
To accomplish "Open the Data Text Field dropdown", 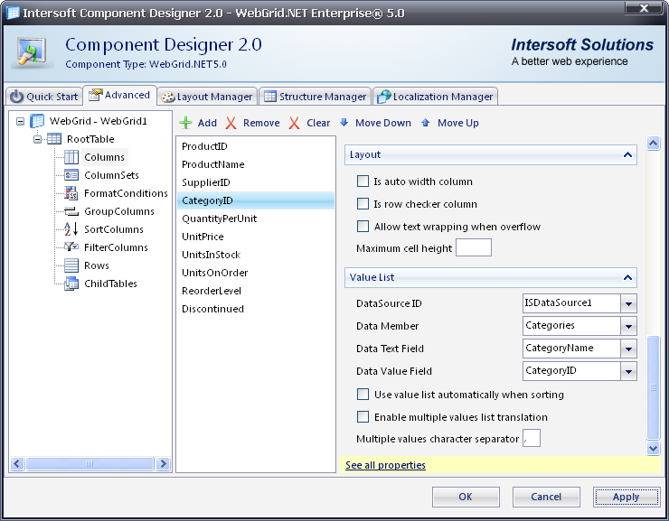I will pyautogui.click(x=628, y=349).
